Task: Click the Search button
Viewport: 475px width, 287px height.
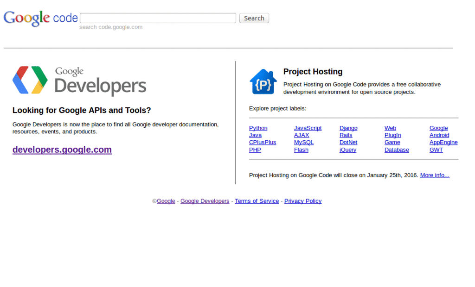Action: click(254, 18)
